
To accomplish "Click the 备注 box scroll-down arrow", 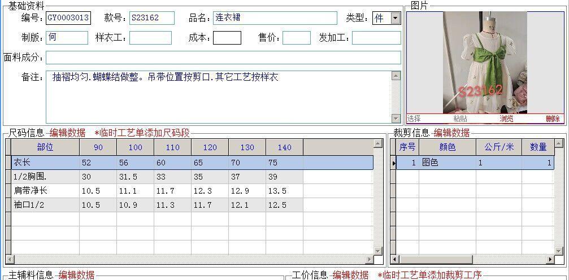I will pos(396,118).
